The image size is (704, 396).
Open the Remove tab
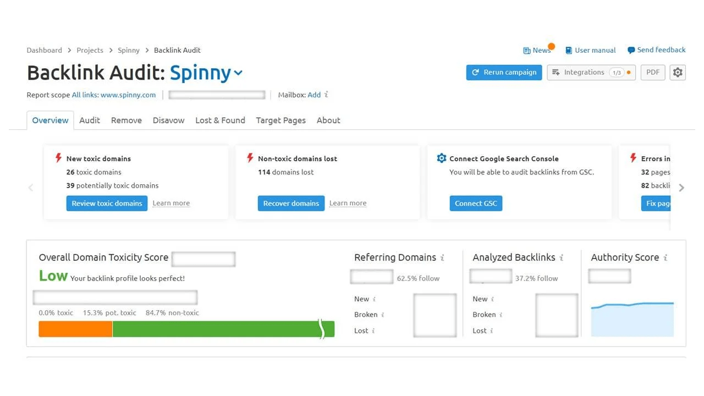[x=127, y=120]
